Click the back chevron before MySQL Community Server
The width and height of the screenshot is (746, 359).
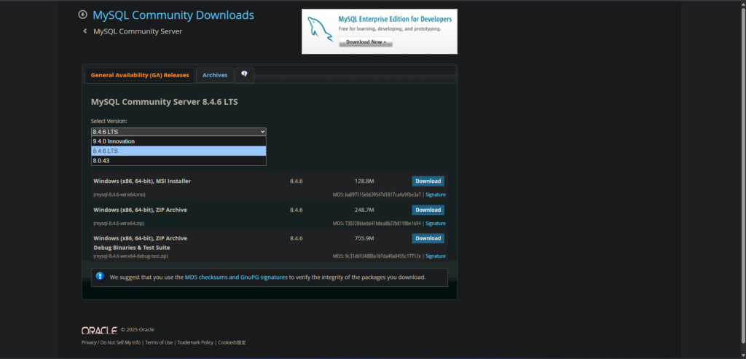[x=85, y=31]
